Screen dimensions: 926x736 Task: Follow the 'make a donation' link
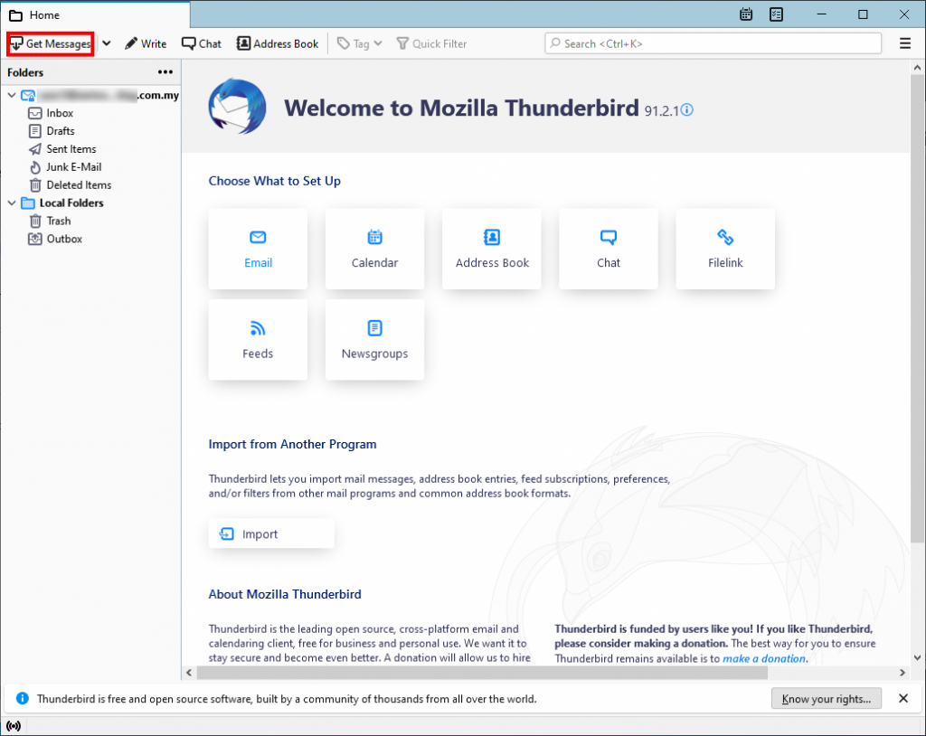point(764,658)
